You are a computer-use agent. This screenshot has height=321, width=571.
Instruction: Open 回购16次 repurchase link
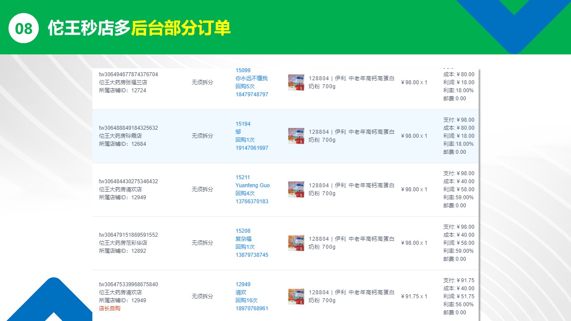click(x=247, y=300)
